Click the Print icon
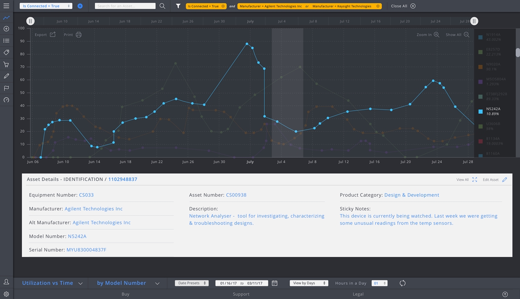This screenshot has width=520, height=299. tap(79, 35)
